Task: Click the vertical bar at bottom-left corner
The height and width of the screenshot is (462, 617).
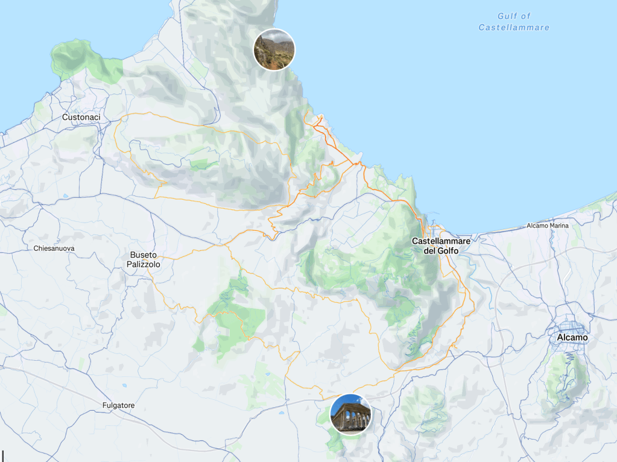Action: tap(2, 455)
